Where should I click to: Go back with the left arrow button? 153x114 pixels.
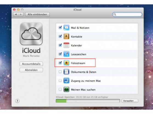(16, 14)
